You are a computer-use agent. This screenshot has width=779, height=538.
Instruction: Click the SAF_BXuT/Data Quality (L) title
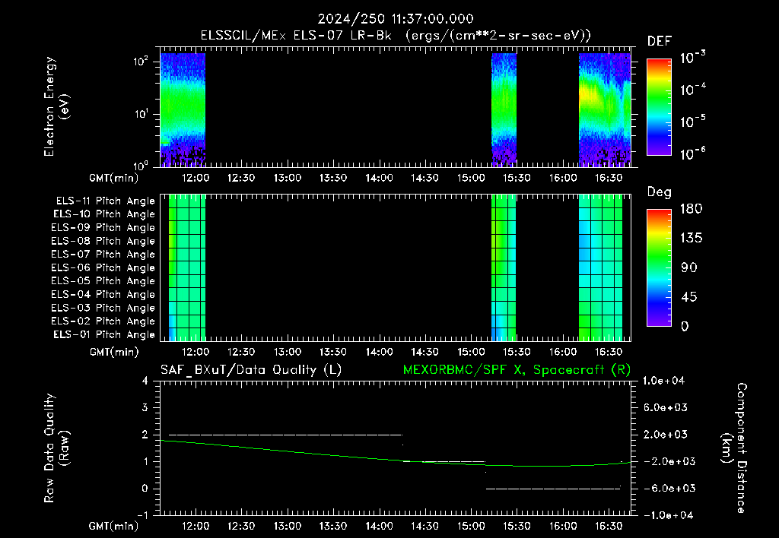(251, 370)
